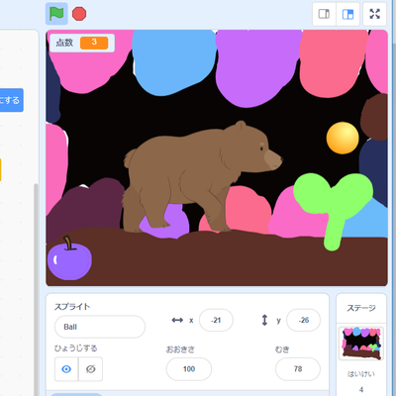Click the x position field
The height and width of the screenshot is (396, 396).
(x=216, y=320)
